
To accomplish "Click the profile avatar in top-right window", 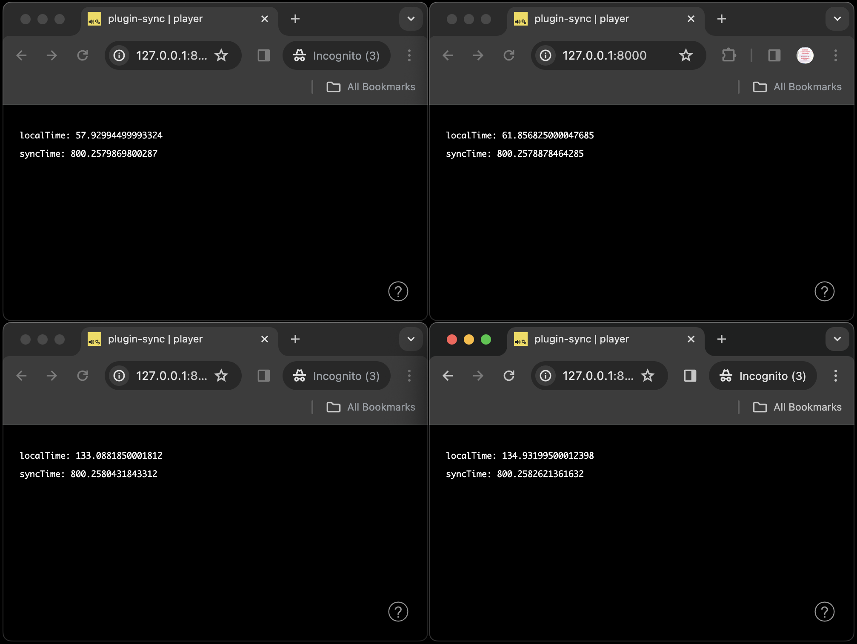I will (x=806, y=55).
